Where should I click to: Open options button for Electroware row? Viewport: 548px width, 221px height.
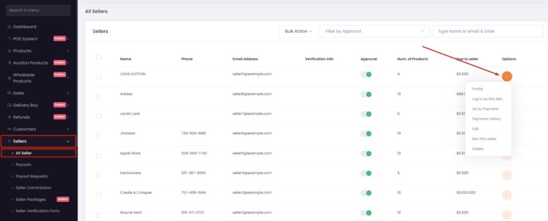click(x=507, y=175)
